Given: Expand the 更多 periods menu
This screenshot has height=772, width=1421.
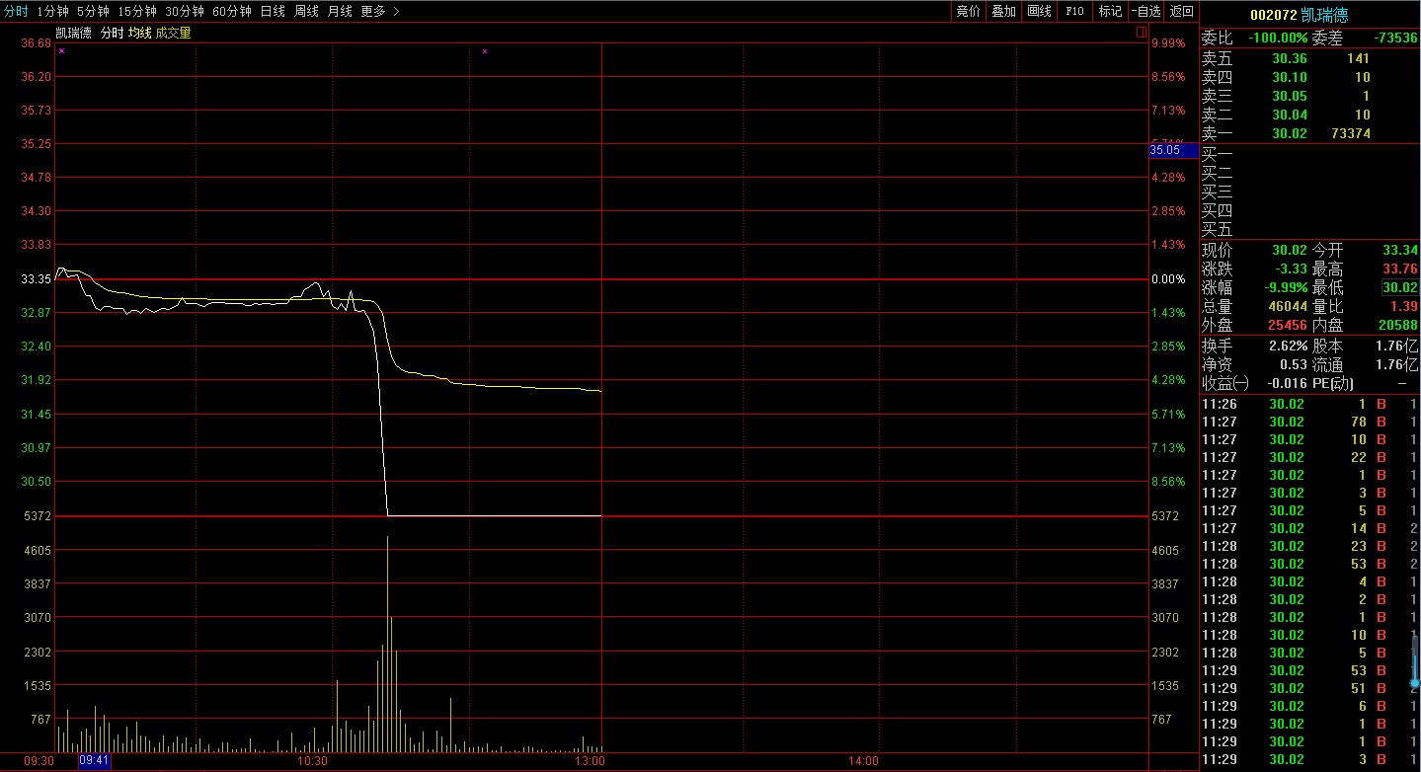Looking at the screenshot, I should point(373,11).
